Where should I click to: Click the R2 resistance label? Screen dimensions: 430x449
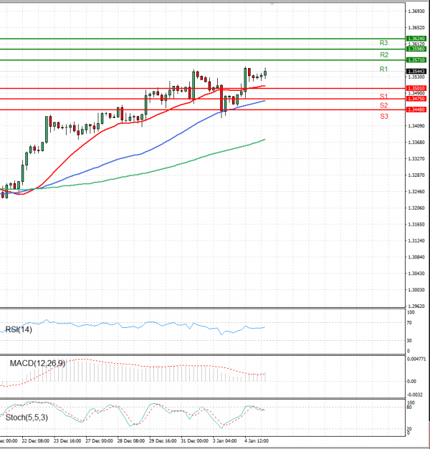pyautogui.click(x=384, y=54)
